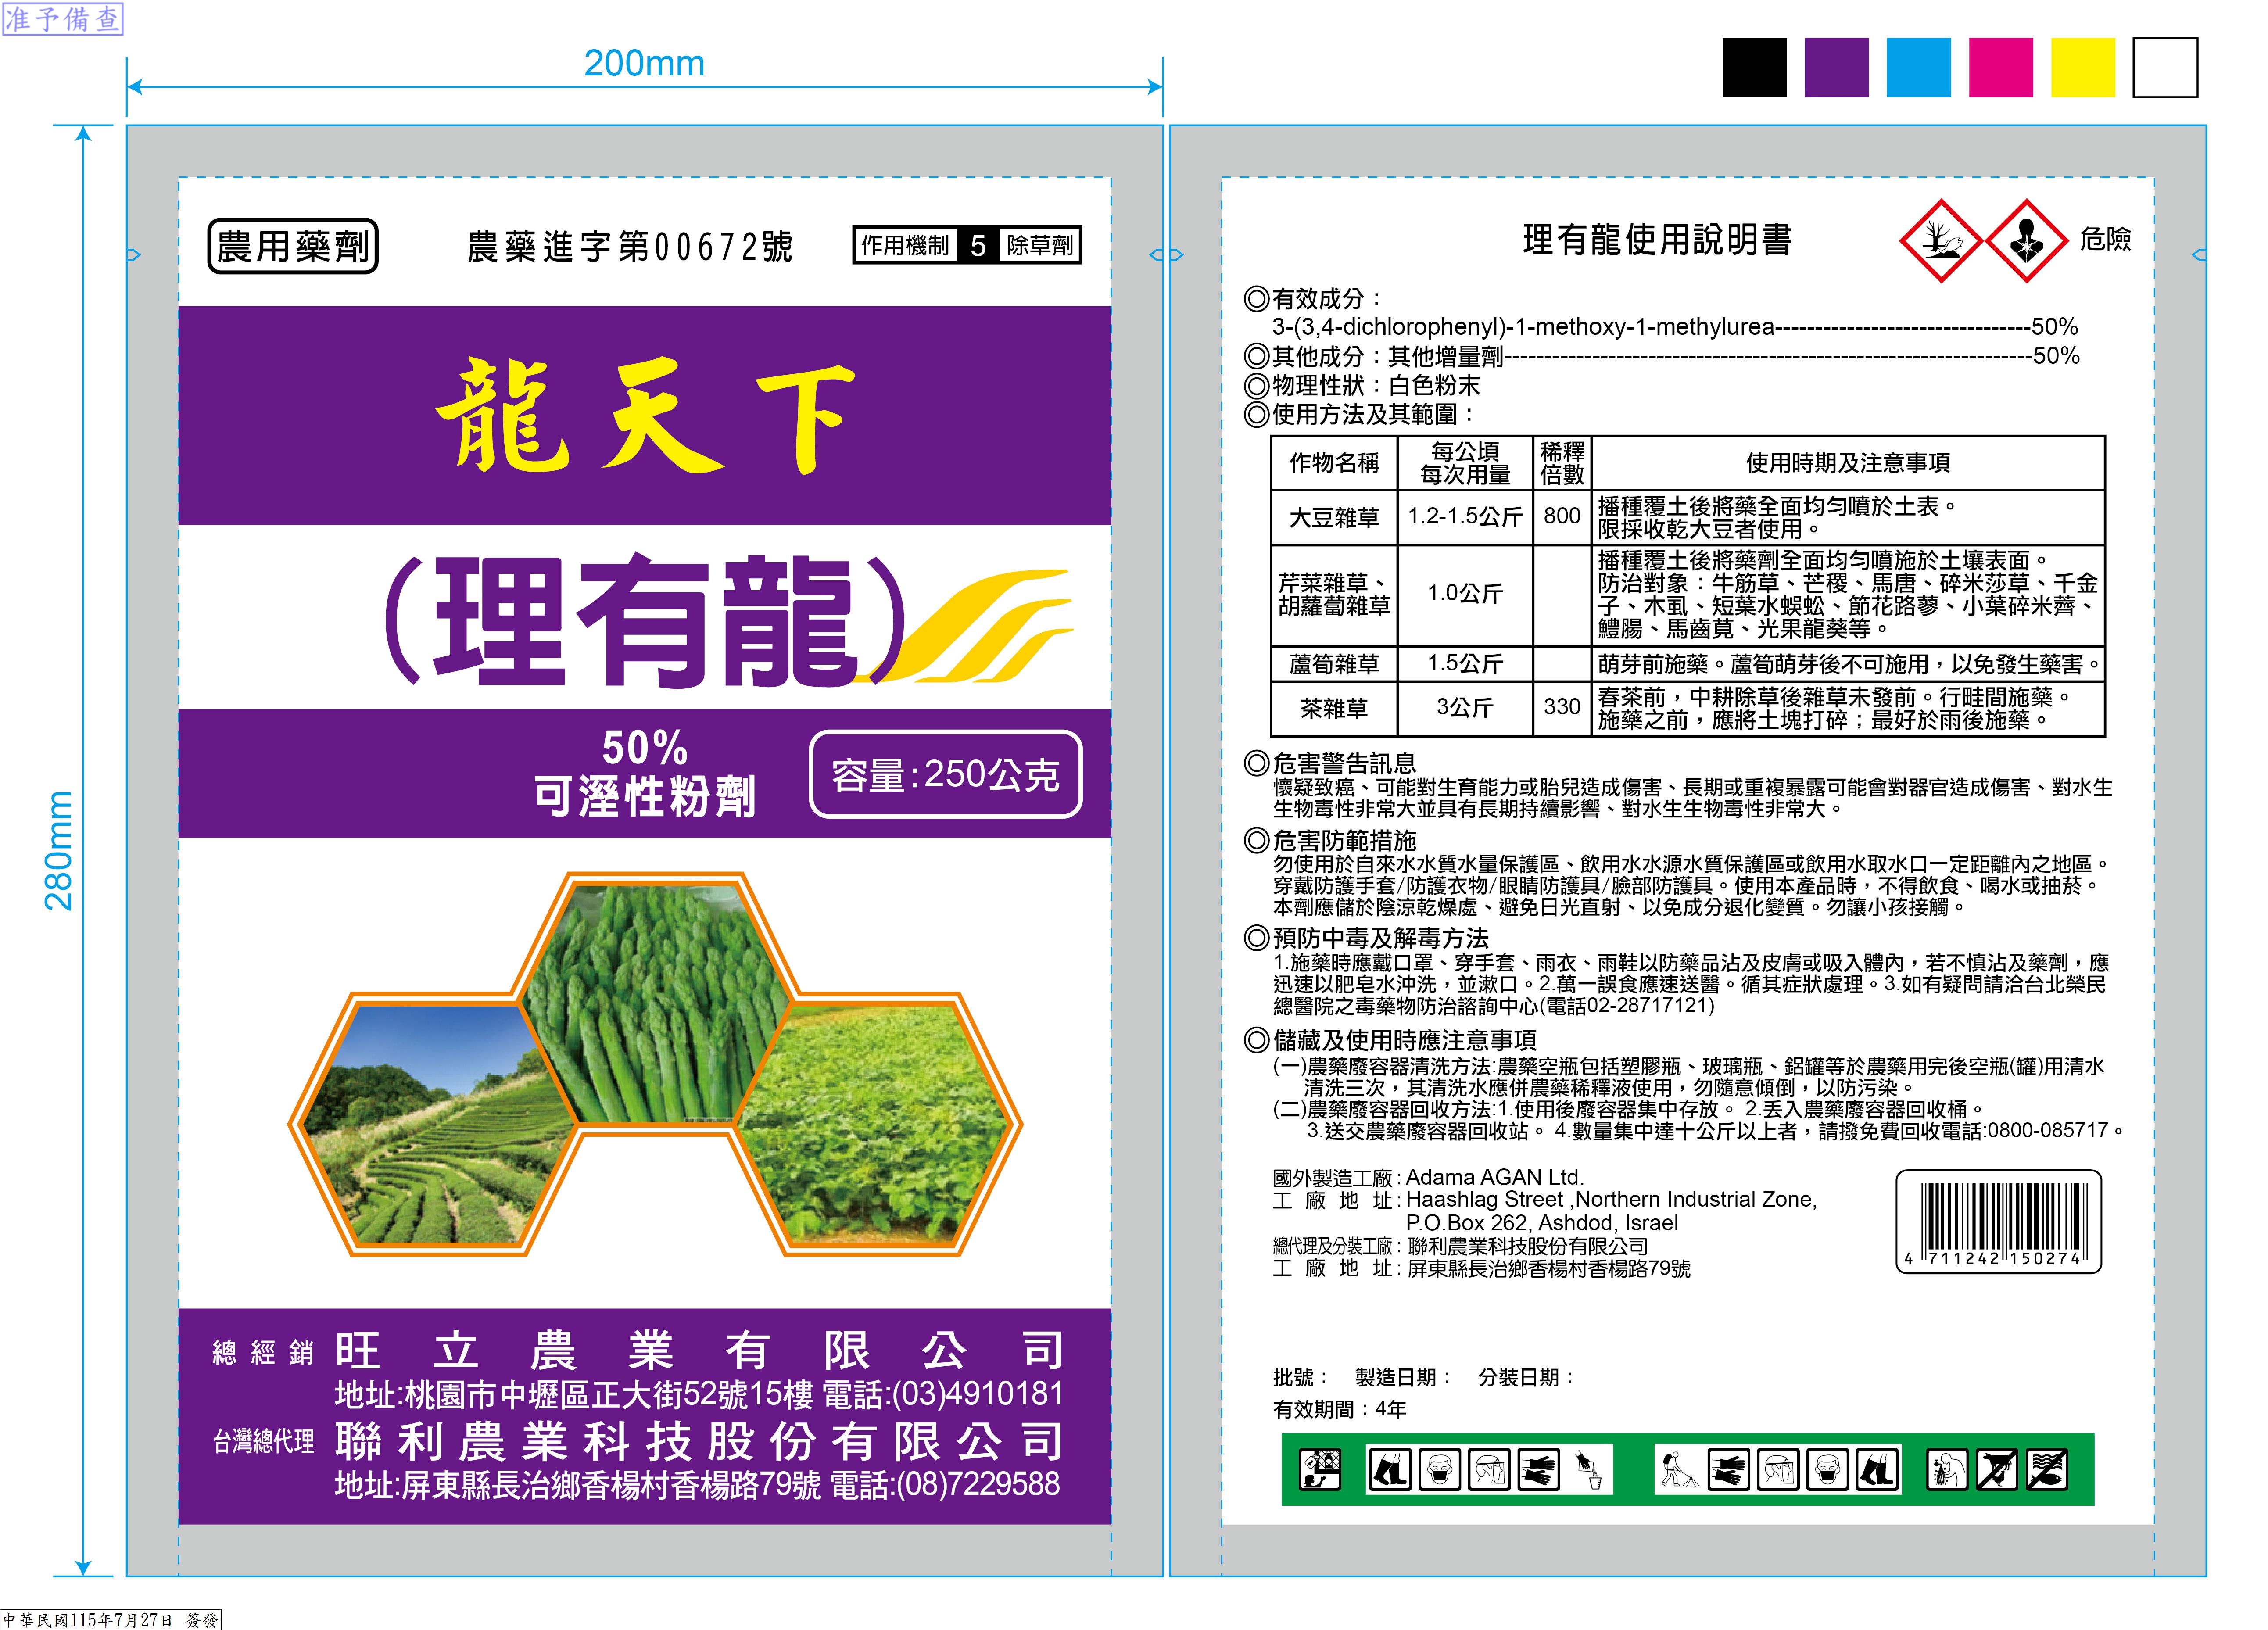Pick the yellow color swatch
Screen dimensions: 2268x1630
[x=2082, y=67]
